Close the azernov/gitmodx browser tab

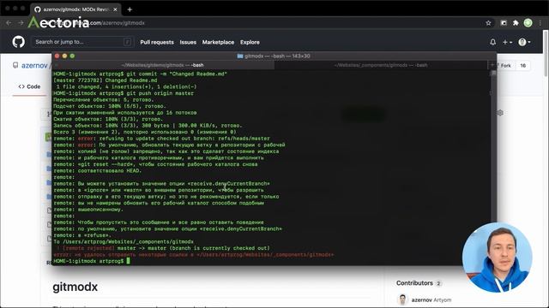coord(115,9)
